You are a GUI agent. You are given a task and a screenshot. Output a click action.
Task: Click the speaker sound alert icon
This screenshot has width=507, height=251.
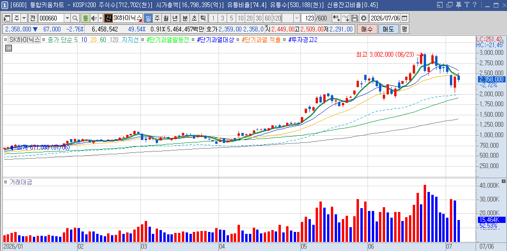(x=94, y=18)
